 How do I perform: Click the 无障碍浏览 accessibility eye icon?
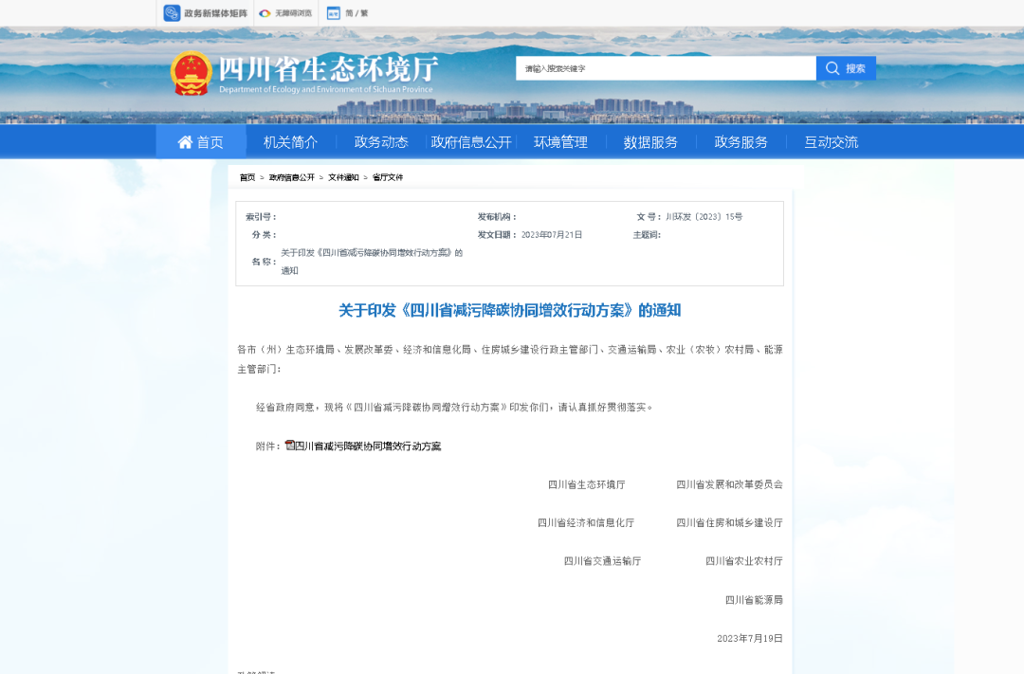(265, 13)
